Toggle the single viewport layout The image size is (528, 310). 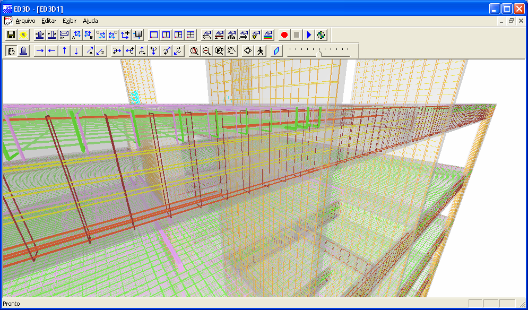click(x=154, y=35)
